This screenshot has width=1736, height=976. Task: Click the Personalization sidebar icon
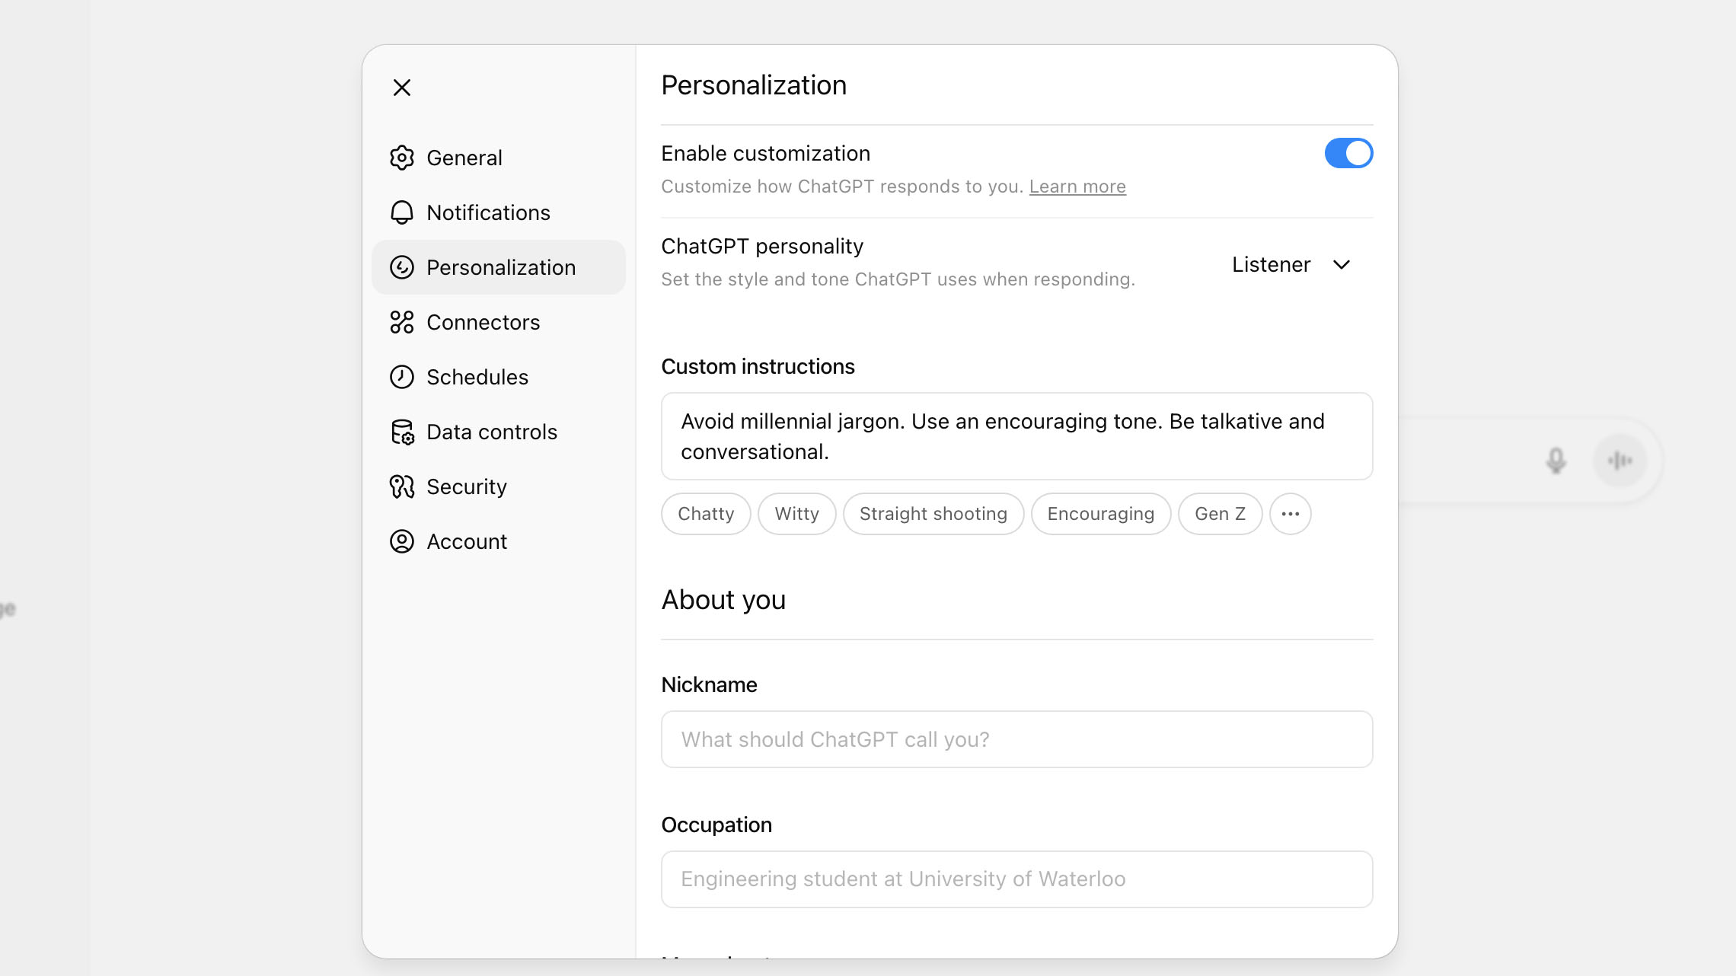tap(402, 267)
